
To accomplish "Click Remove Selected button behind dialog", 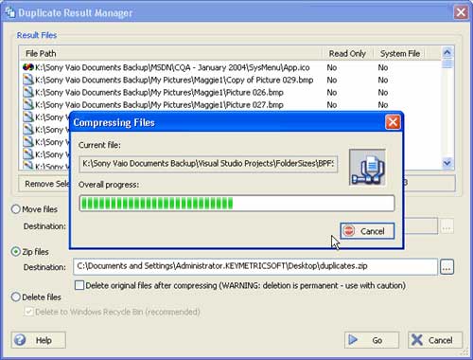I will coord(44,184).
